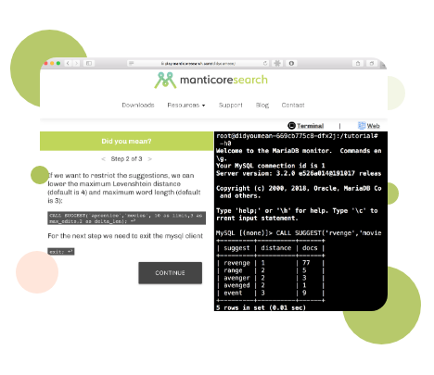Go to the next step chevron
434x375 pixels.
150,159
